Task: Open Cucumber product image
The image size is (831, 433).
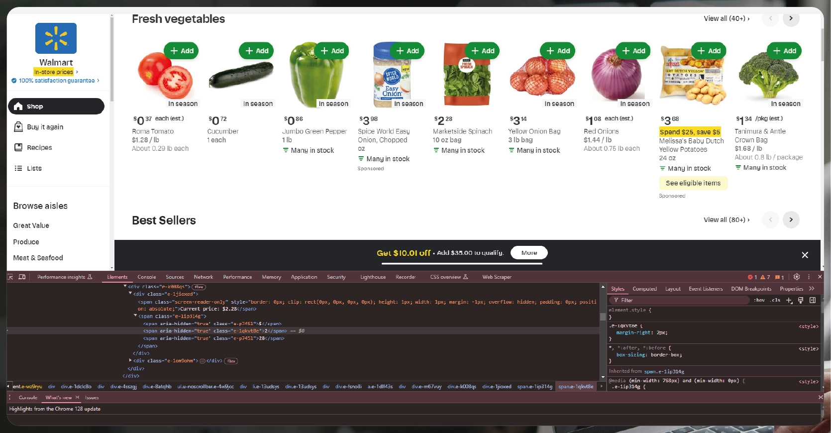Action: coord(241,75)
